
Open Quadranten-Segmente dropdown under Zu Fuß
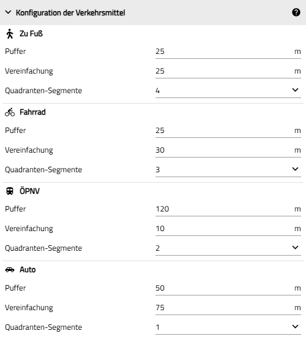point(228,91)
